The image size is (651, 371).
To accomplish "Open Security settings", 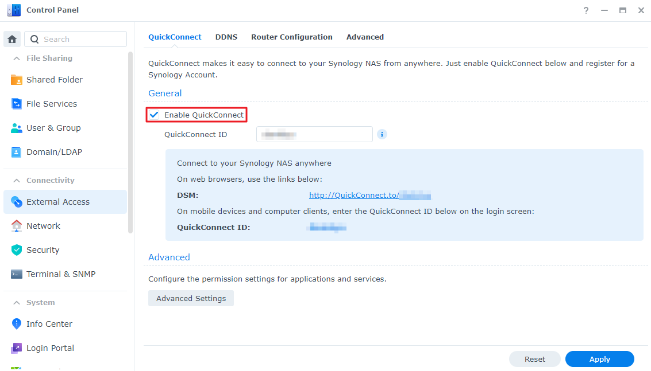I will [x=43, y=249].
